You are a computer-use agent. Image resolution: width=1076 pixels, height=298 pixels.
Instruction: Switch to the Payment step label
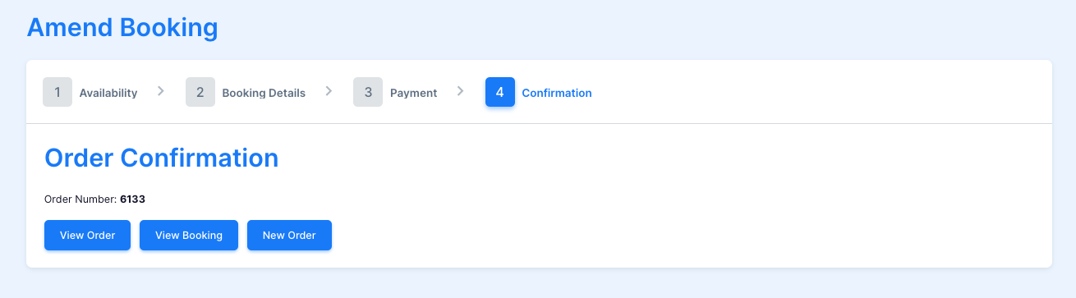[414, 93]
